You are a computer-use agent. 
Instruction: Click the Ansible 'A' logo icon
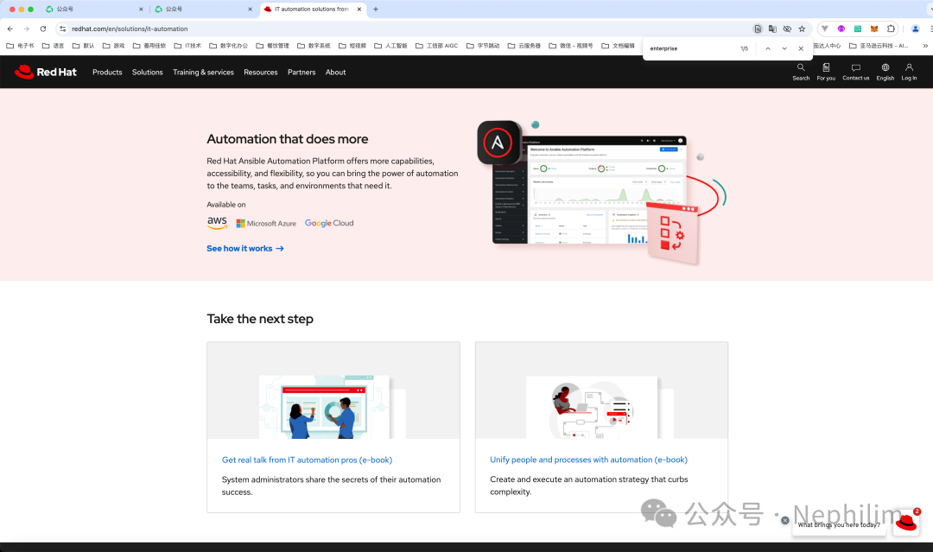pos(498,143)
